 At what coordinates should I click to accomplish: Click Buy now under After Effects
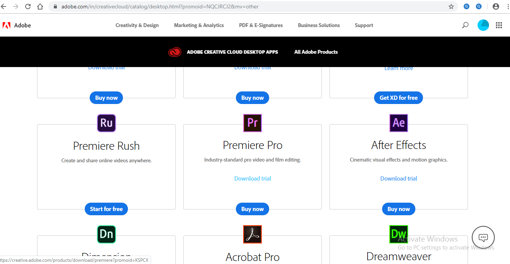(399, 209)
